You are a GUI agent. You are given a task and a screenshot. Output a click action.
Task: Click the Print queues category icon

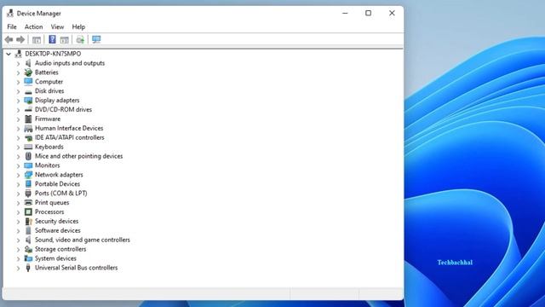pyautogui.click(x=28, y=203)
